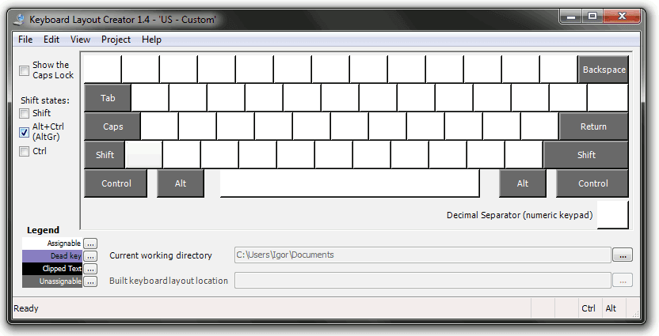Change the Clipped Text legend color
659x336 pixels.
pyautogui.click(x=90, y=269)
